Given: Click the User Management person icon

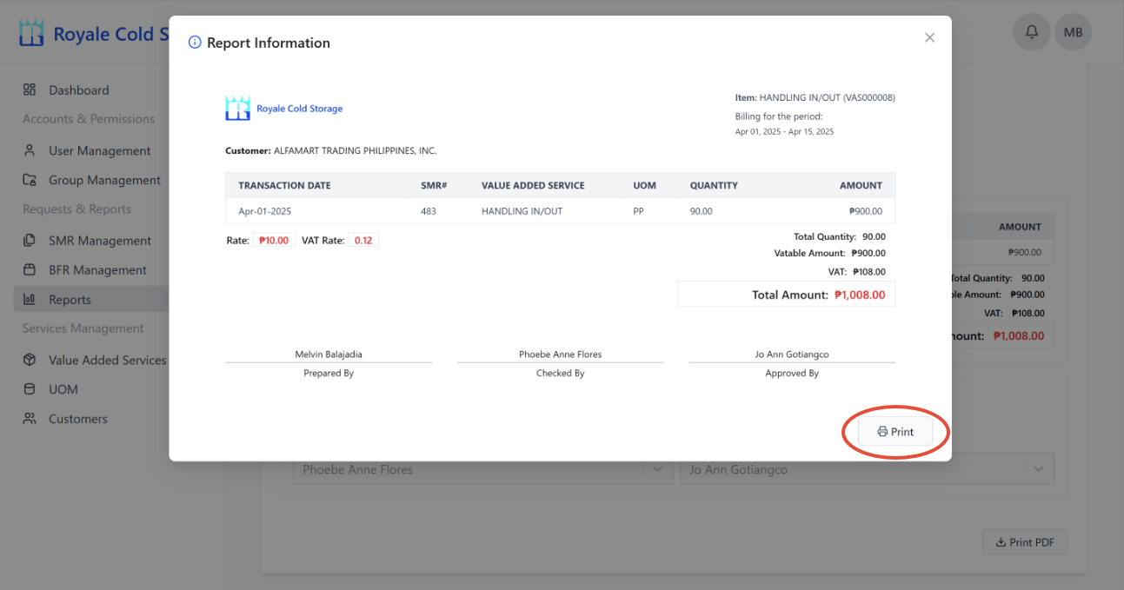Looking at the screenshot, I should point(30,150).
